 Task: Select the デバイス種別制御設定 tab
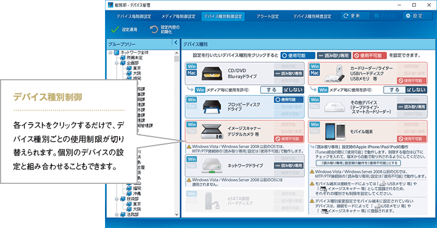223,16
